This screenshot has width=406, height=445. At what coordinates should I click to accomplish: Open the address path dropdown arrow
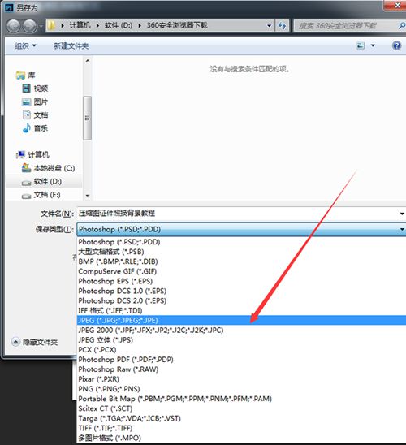269,26
